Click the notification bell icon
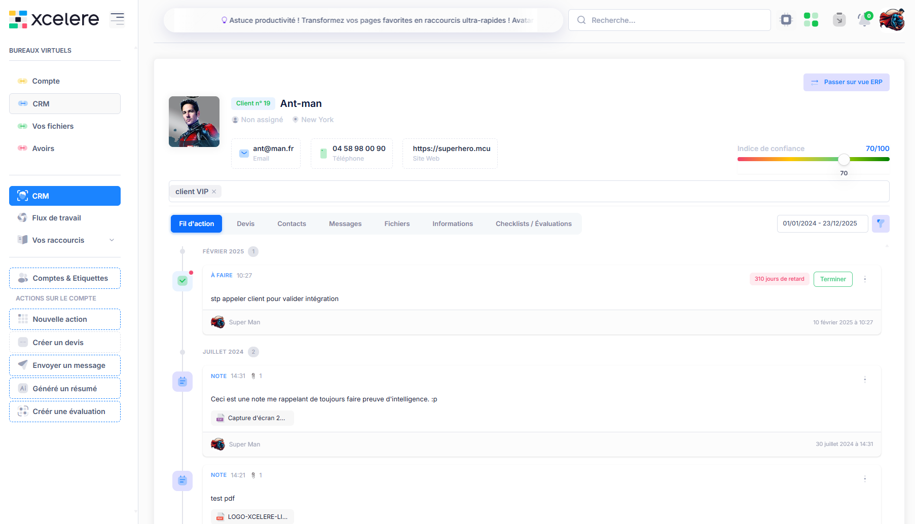915x524 pixels. [x=863, y=20]
